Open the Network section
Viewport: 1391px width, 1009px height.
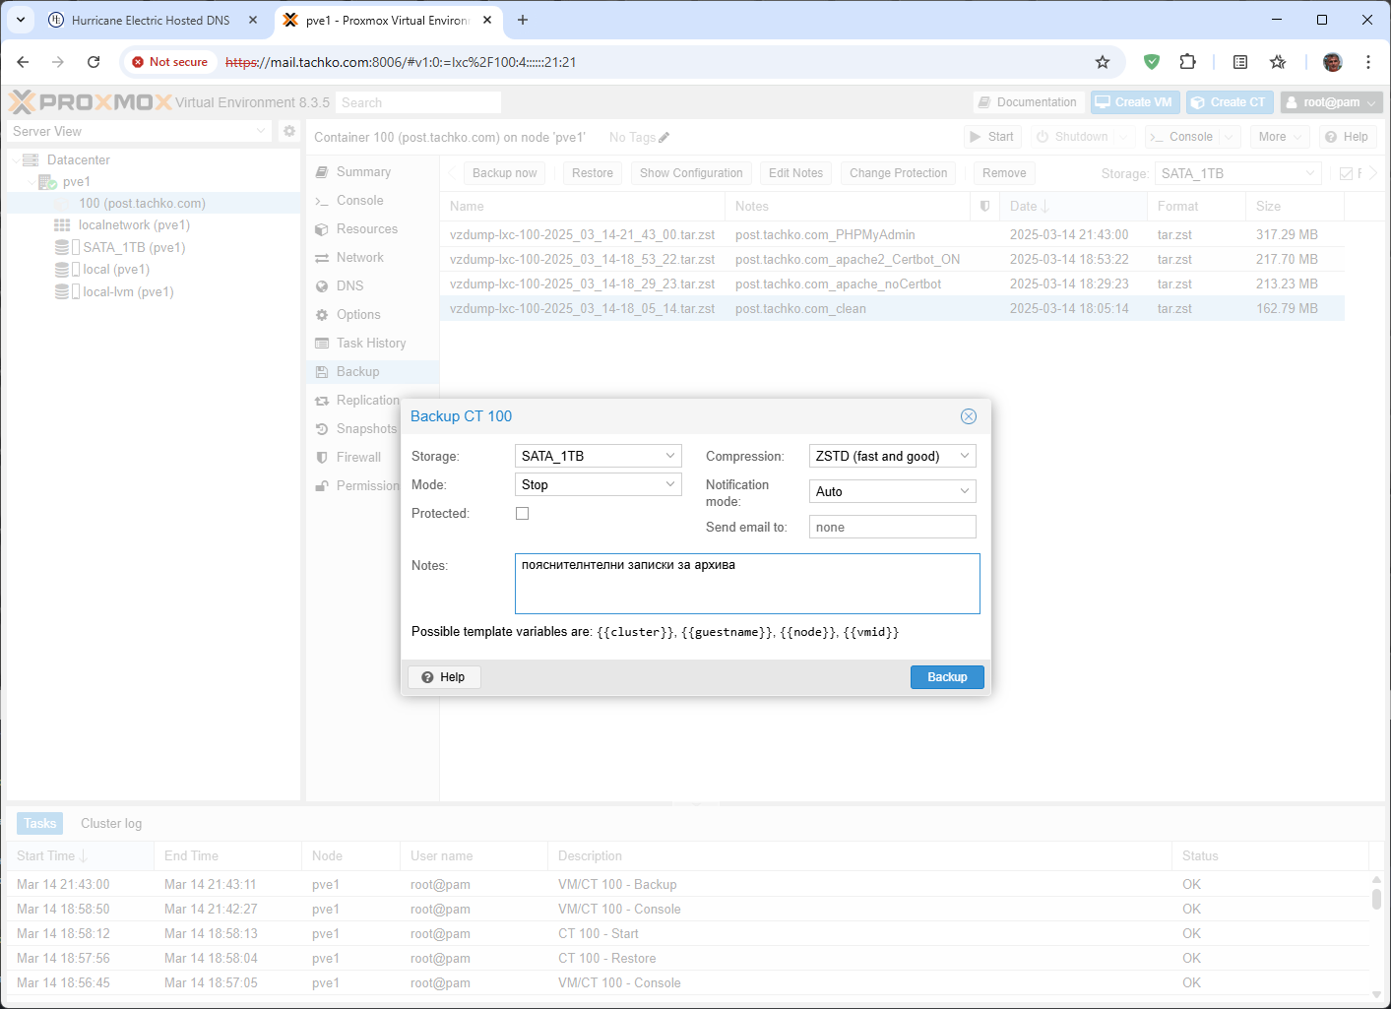click(360, 257)
